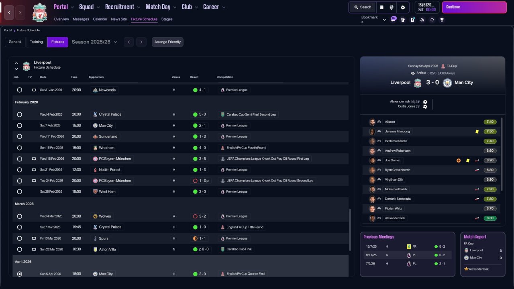Click the circular refresh icon in bookmarks bar

[432, 20]
